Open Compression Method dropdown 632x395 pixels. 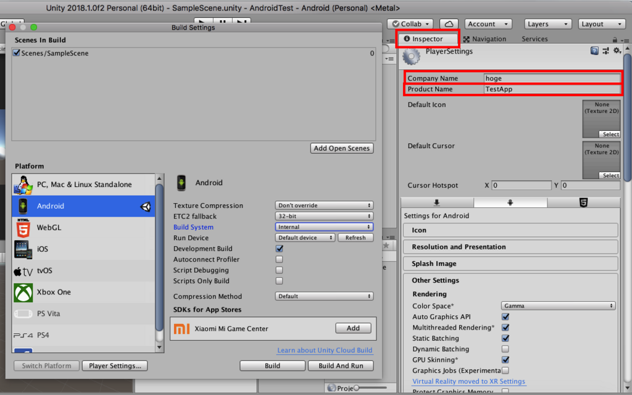(x=324, y=296)
